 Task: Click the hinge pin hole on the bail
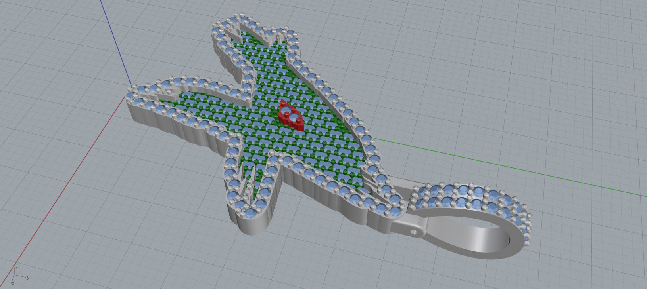pyautogui.click(x=413, y=232)
